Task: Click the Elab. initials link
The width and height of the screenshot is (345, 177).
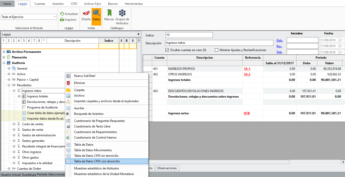Action: click(x=280, y=40)
